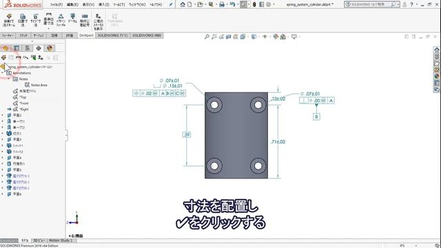Select the Datum tool in ribbon

[72, 19]
